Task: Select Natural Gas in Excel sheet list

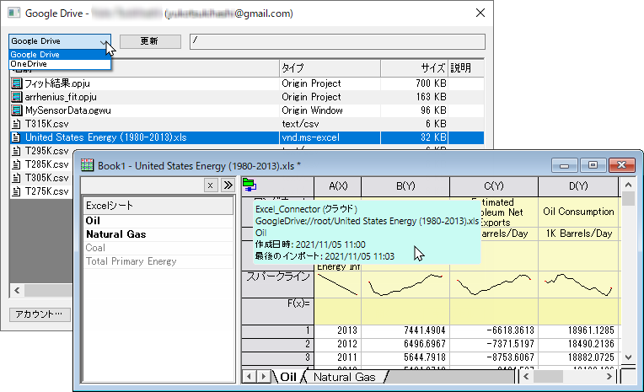Action: (158, 234)
